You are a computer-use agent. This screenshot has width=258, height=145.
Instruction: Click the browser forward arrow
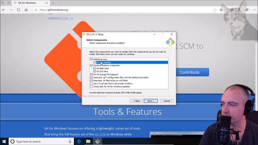(11, 10)
